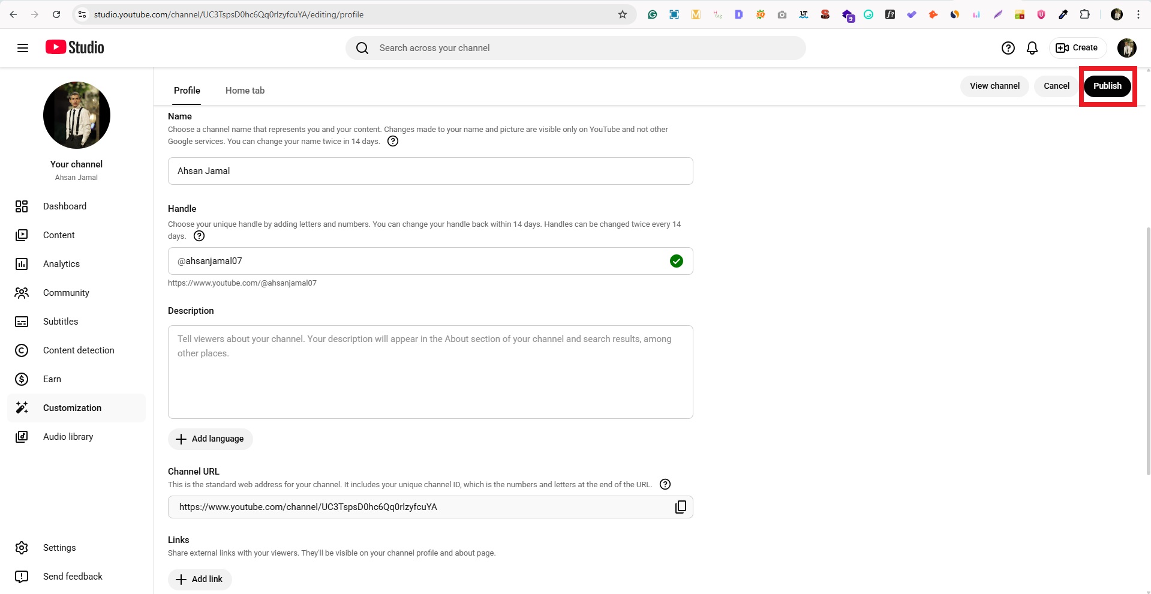Open Analytics from the sidebar
The image size is (1151, 594).
[x=62, y=264]
